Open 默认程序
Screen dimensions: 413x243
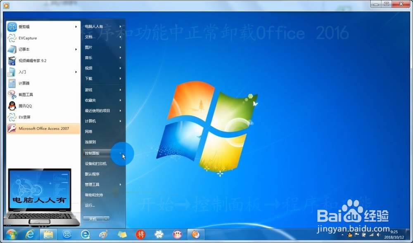(x=103, y=174)
